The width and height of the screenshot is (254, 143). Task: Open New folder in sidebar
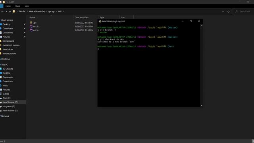pyautogui.click(x=8, y=49)
